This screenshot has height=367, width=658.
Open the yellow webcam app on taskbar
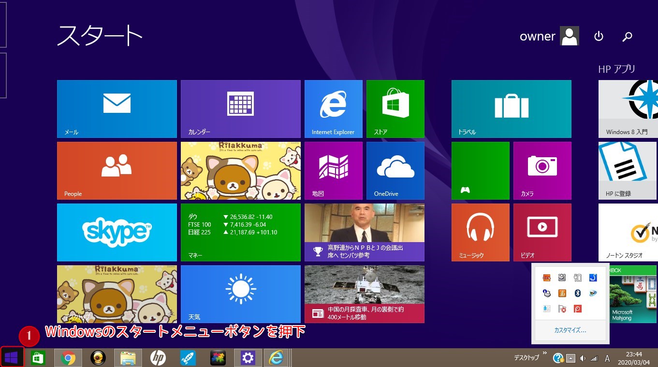point(98,358)
